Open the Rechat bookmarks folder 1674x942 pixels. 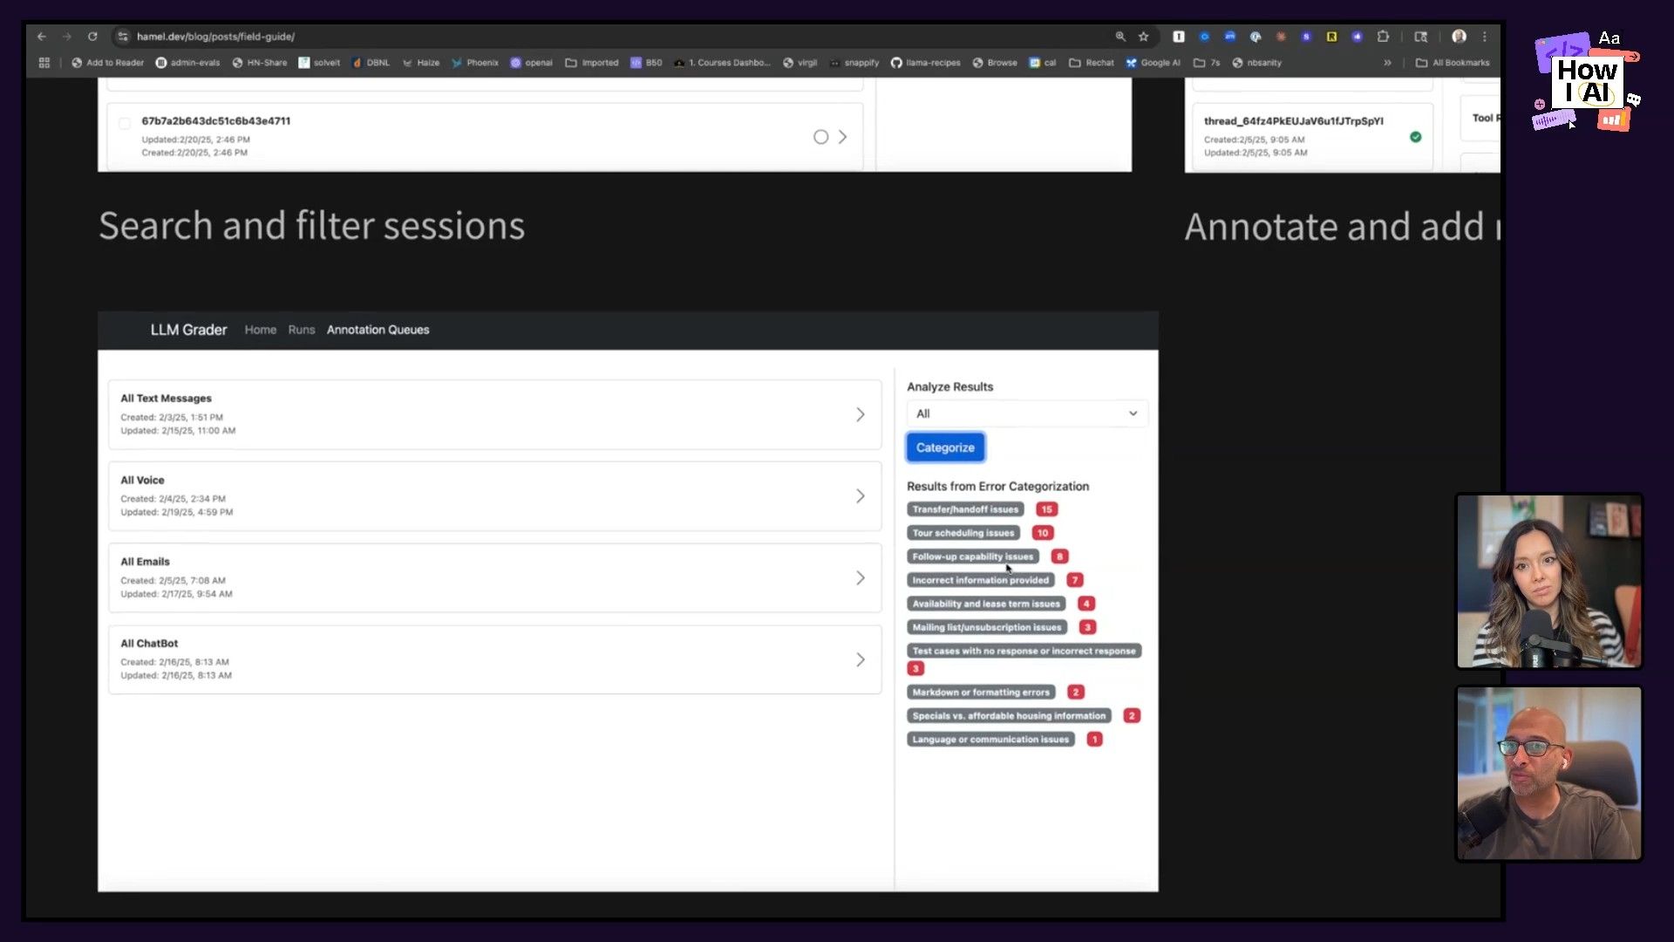point(1092,63)
